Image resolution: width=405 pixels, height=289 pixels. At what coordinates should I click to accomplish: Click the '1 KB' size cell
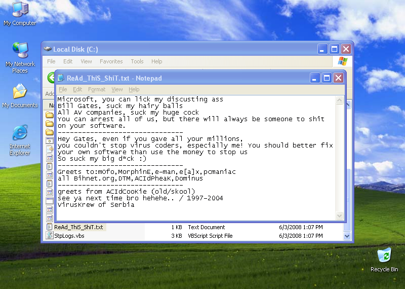[176, 227]
